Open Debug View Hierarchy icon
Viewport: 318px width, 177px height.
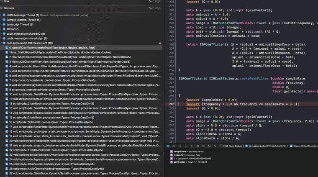[x=197, y=146]
